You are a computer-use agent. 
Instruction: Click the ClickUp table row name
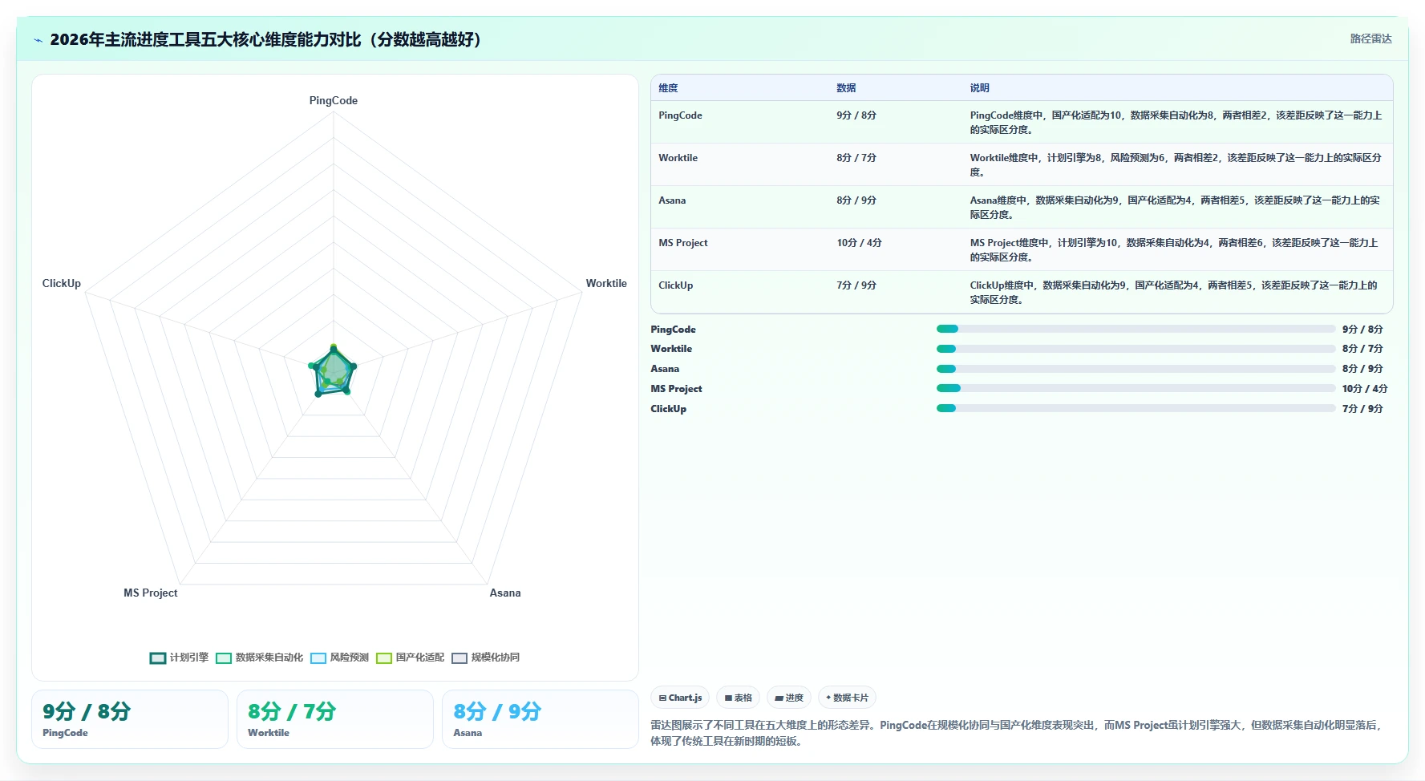(675, 285)
